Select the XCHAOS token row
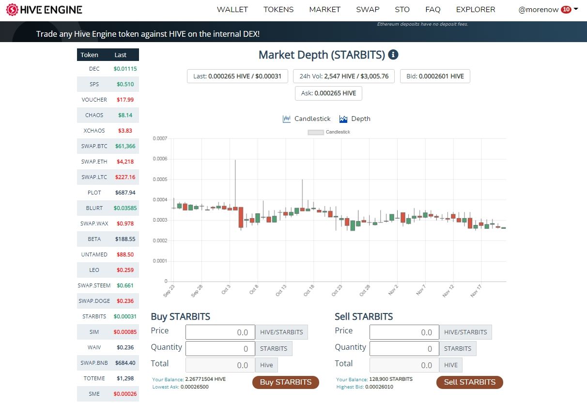 (108, 131)
